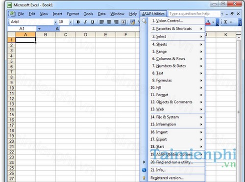Click the vertical scrollbar up arrow

pyautogui.click(x=239, y=38)
